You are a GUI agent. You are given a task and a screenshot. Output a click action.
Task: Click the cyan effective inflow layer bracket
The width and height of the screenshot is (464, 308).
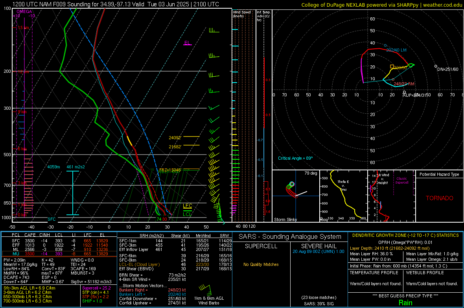pyautogui.click(x=72, y=193)
